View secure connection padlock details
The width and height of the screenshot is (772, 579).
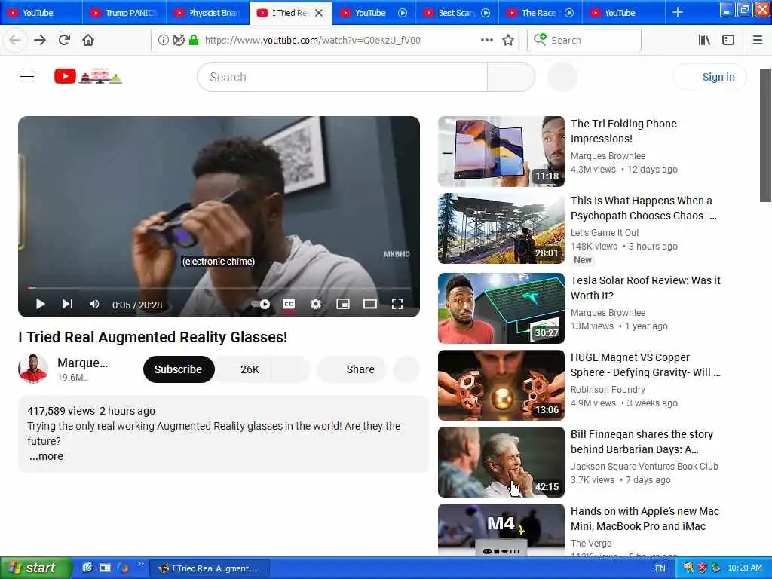pos(194,40)
